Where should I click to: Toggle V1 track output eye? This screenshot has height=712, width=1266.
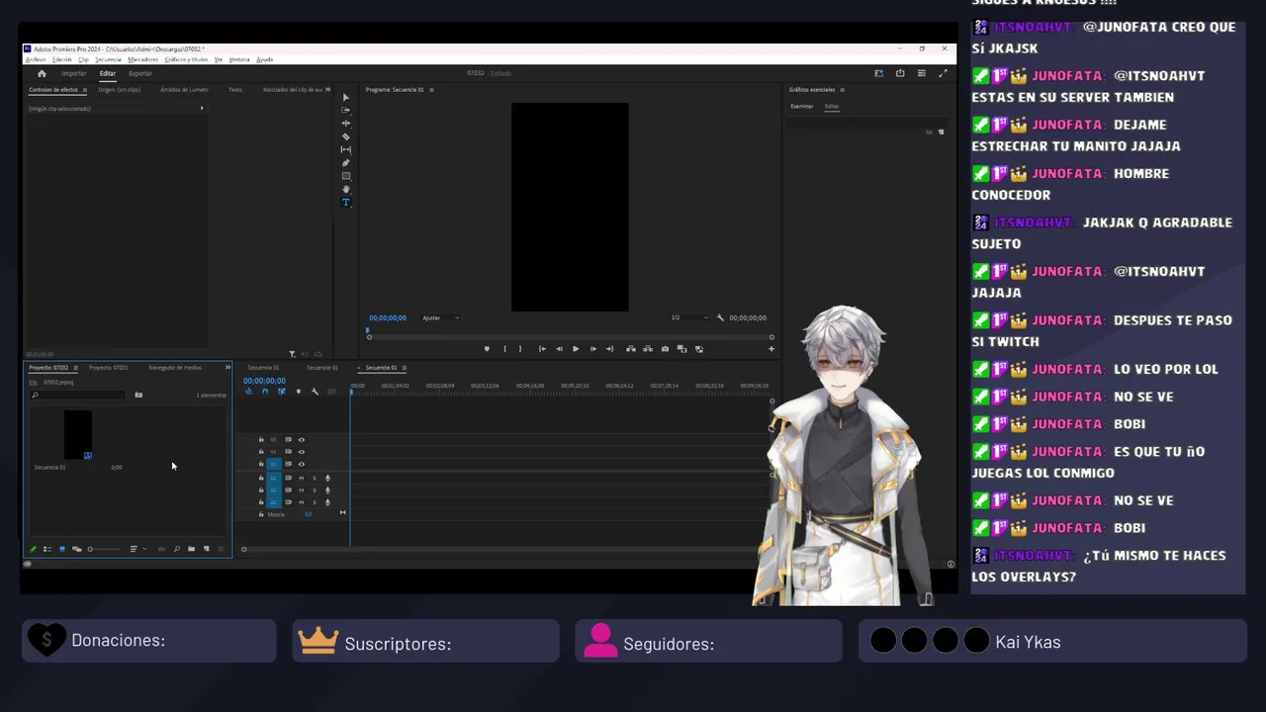[302, 464]
